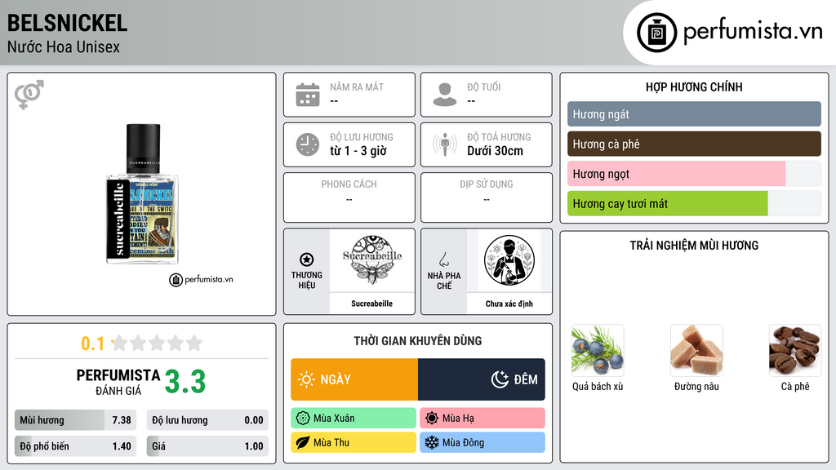This screenshot has width=836, height=470.
Task: Click the small perfumista.vn watermark logo under bottle
Action: [x=201, y=279]
